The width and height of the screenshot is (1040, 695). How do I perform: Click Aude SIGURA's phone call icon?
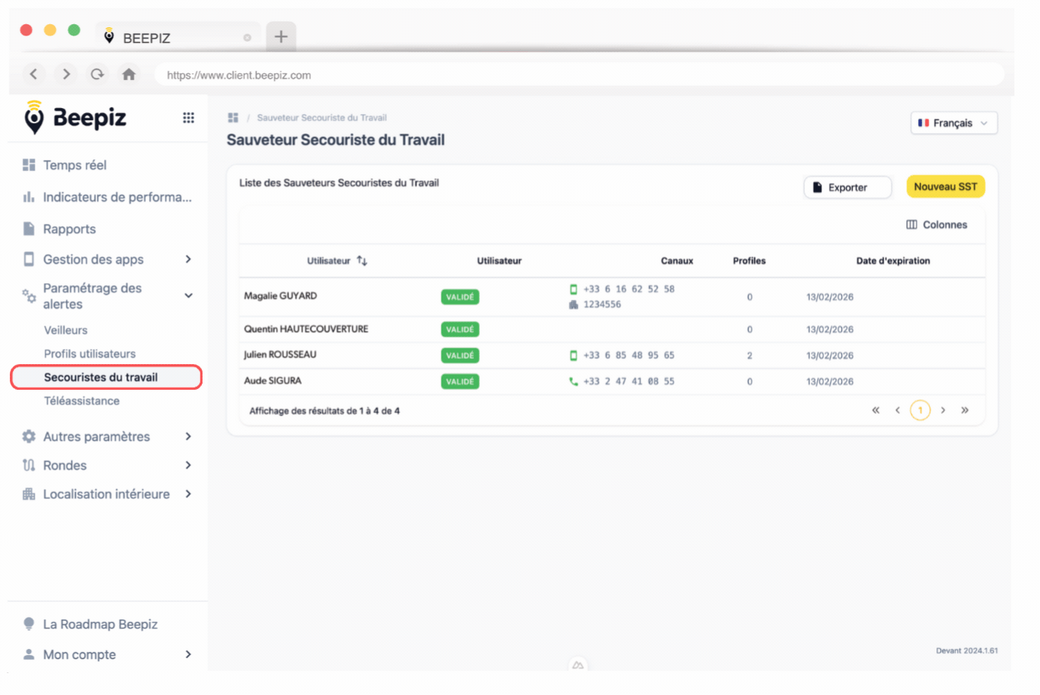[573, 381]
